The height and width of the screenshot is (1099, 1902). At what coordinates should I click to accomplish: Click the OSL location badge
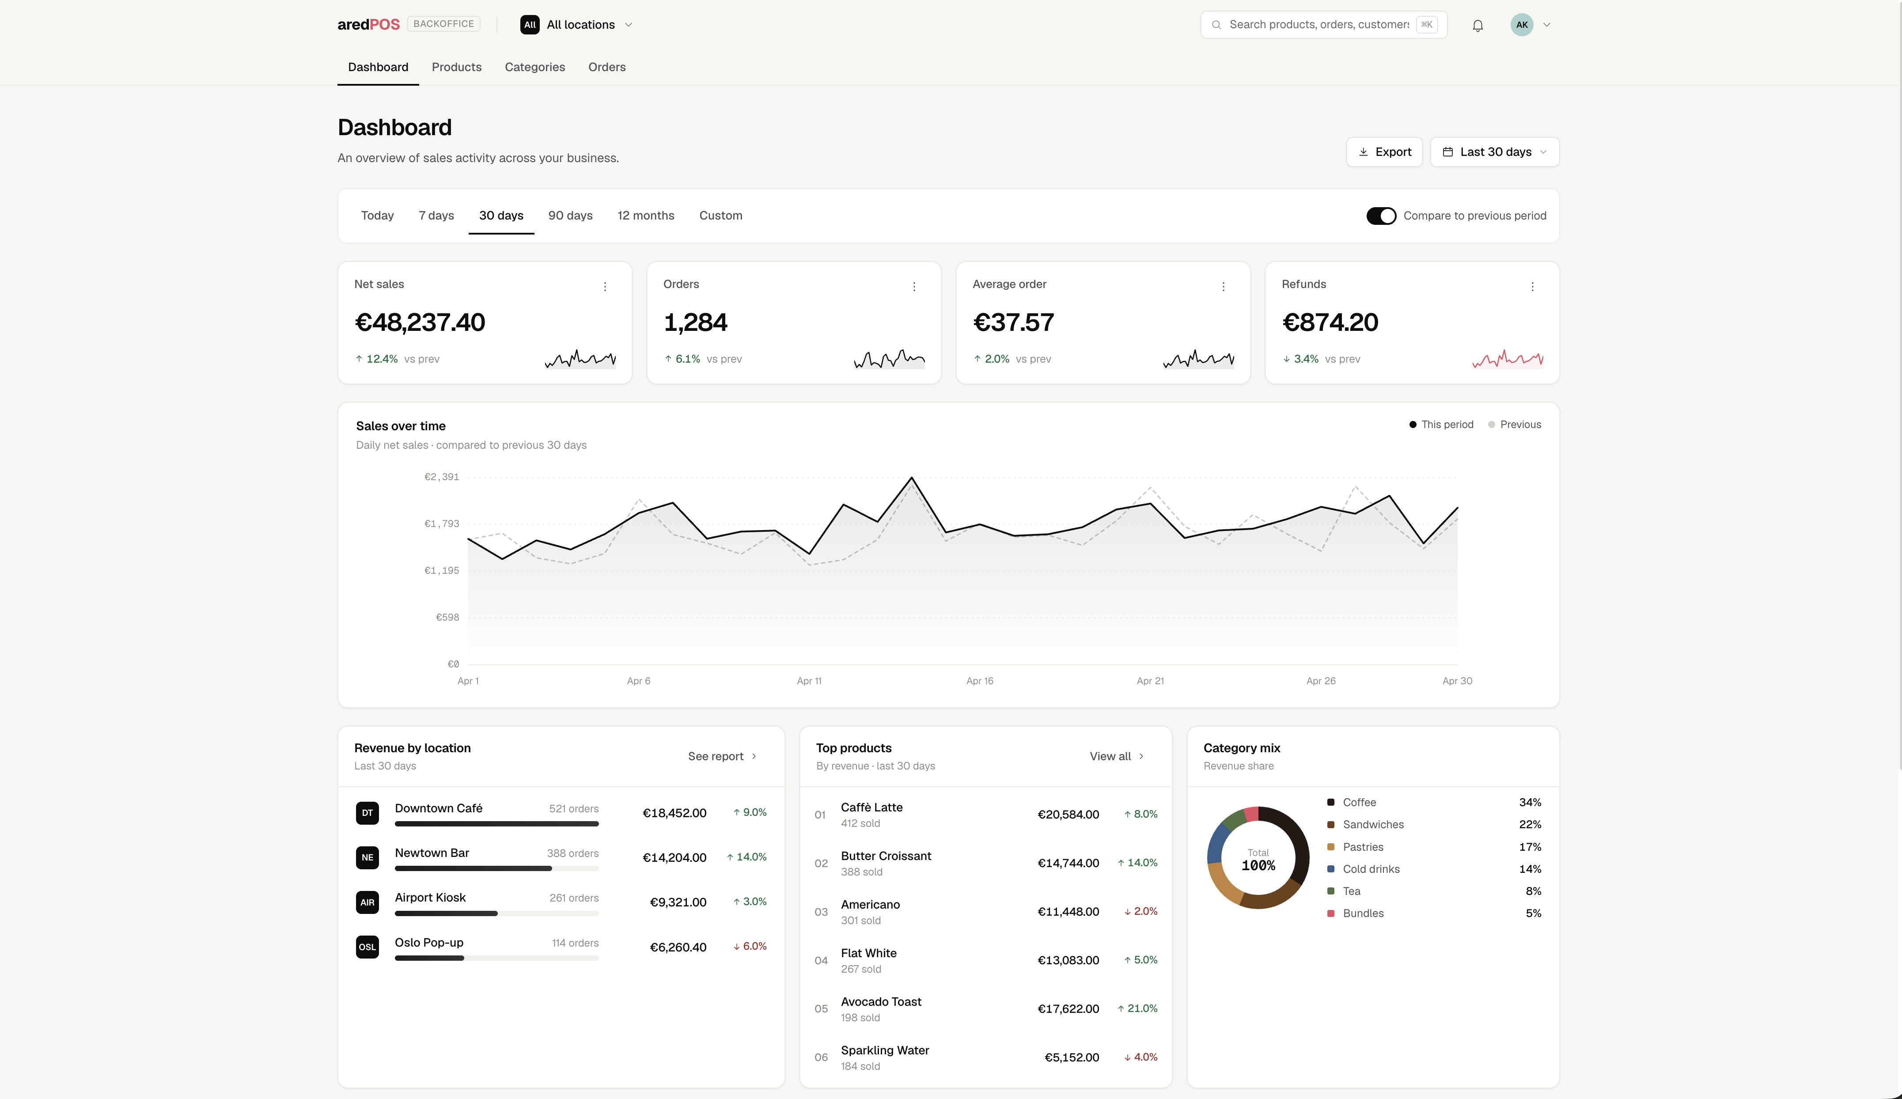click(367, 947)
